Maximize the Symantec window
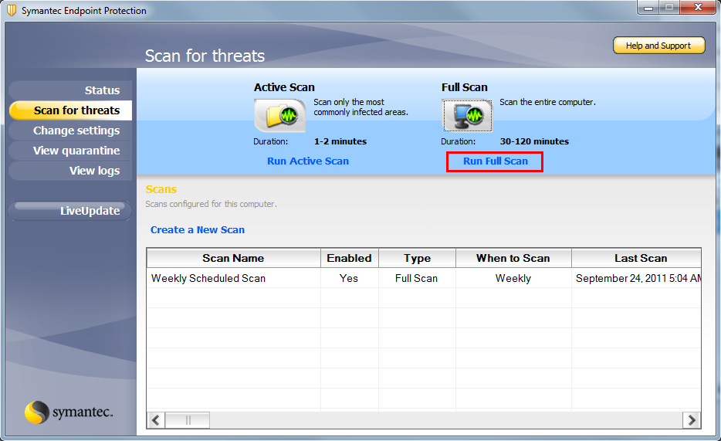721x441 pixels. [669, 7]
